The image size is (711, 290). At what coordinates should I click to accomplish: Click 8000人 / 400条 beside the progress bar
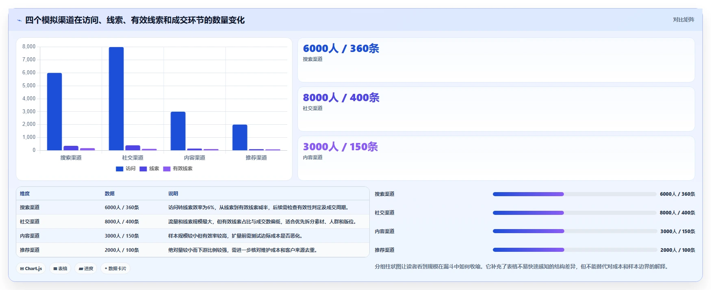[x=678, y=213]
